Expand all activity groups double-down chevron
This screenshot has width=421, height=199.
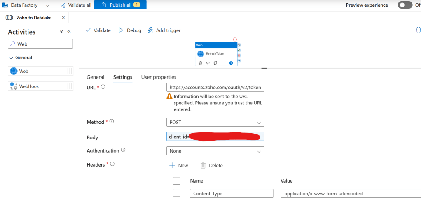(x=61, y=32)
